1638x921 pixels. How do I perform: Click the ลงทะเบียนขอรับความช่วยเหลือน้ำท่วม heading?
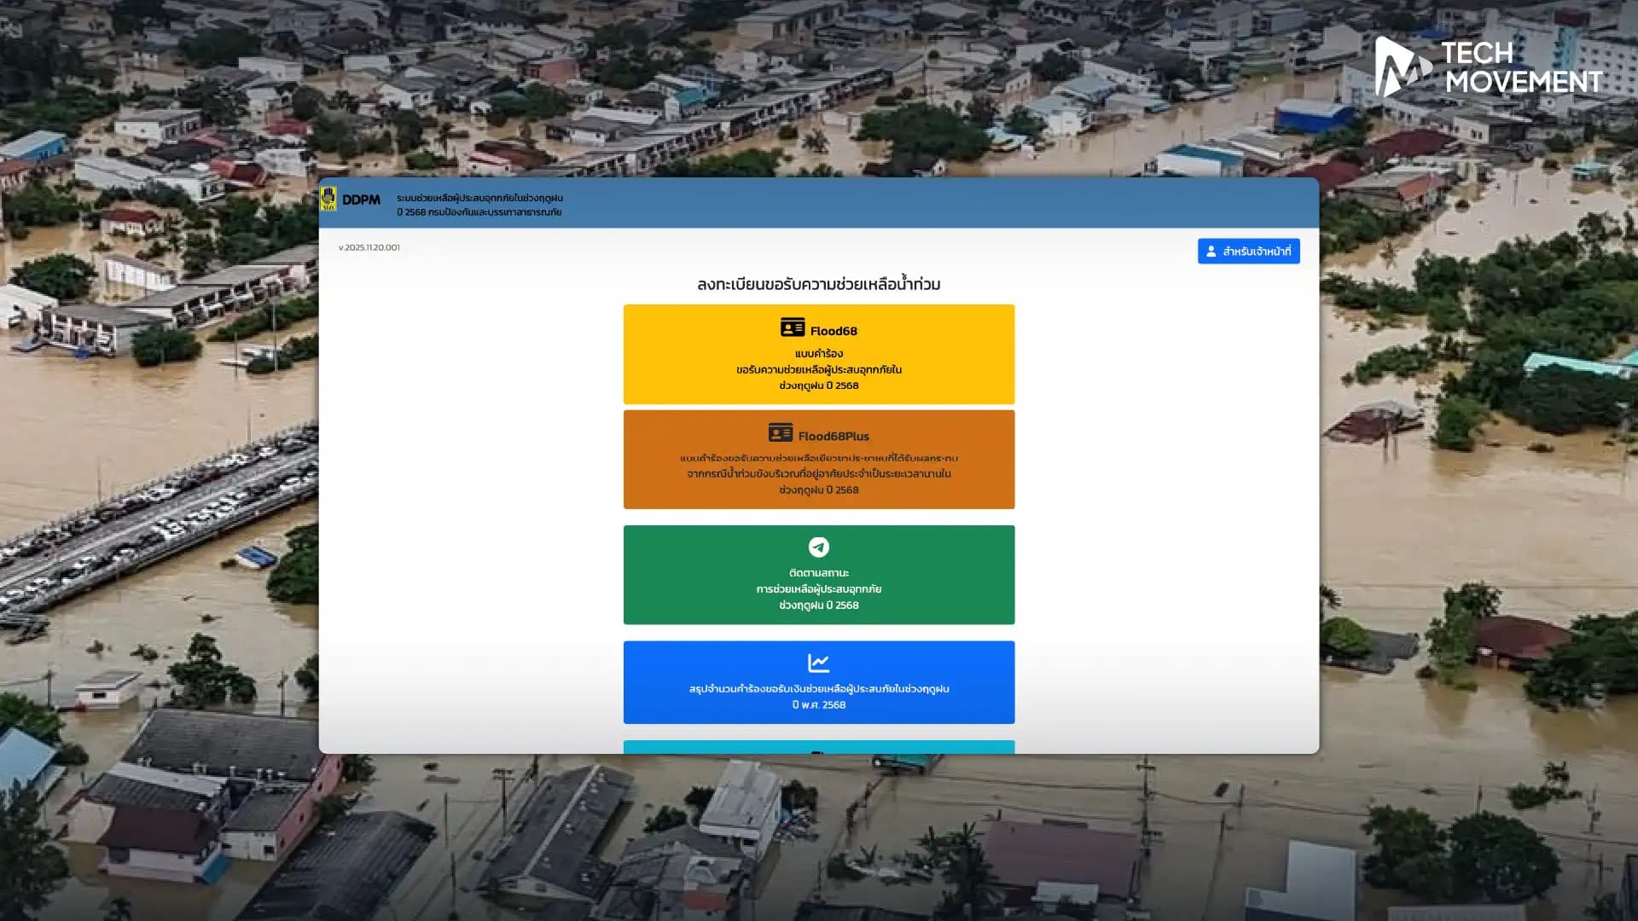tap(818, 284)
